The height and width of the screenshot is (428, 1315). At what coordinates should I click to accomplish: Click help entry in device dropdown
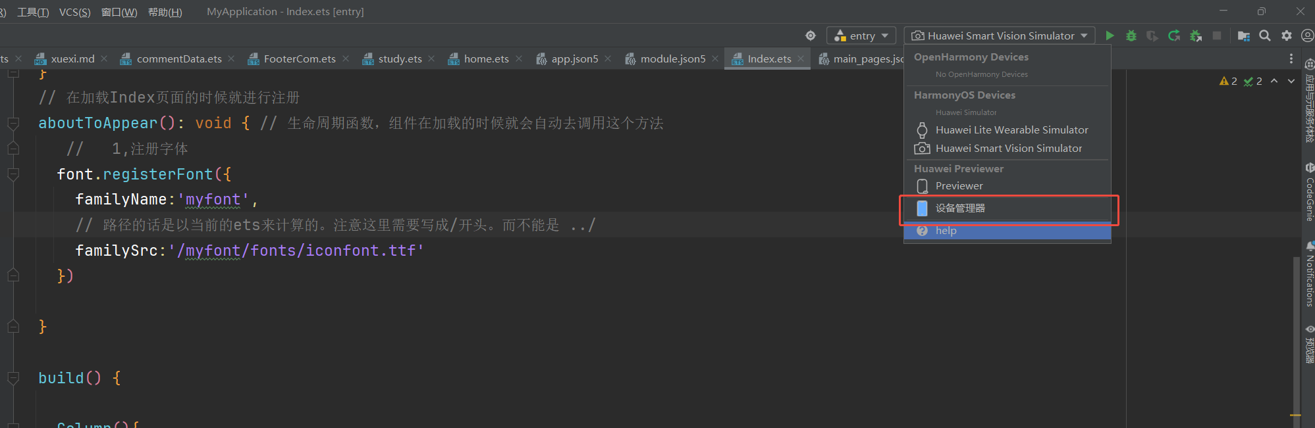click(x=1007, y=230)
